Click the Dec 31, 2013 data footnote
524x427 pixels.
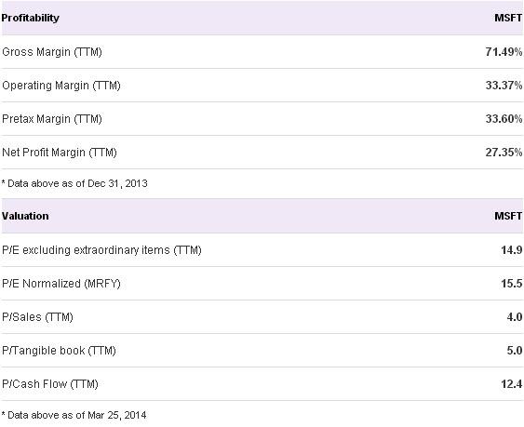pyautogui.click(x=74, y=183)
